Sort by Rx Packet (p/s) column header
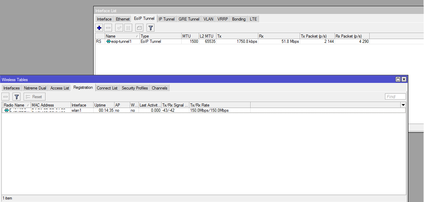Image resolution: width=424 pixels, height=202 pixels. click(x=352, y=36)
